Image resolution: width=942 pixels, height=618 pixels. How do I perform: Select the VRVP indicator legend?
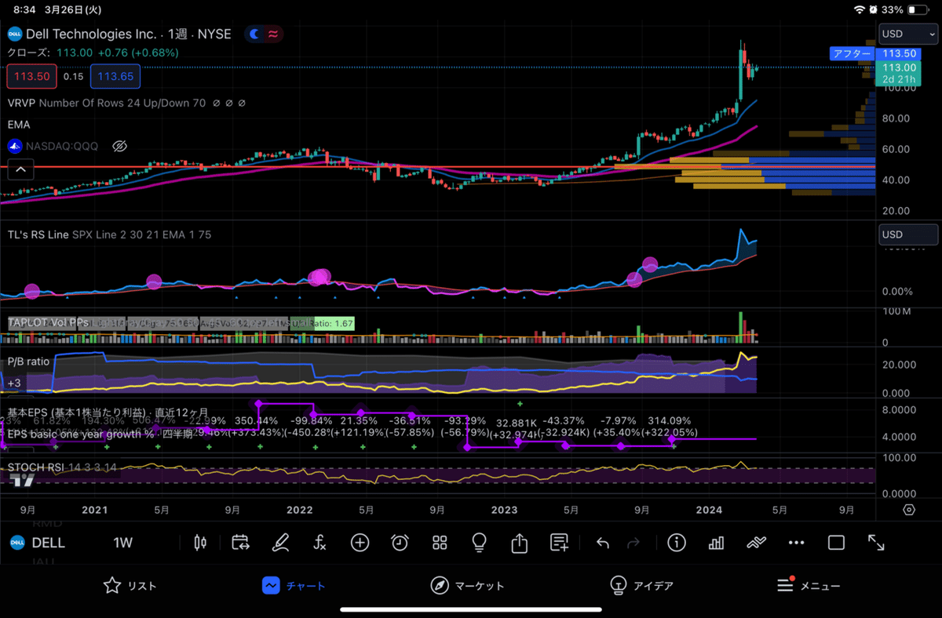coord(106,103)
